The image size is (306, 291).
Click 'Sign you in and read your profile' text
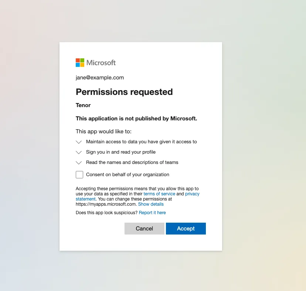(121, 152)
